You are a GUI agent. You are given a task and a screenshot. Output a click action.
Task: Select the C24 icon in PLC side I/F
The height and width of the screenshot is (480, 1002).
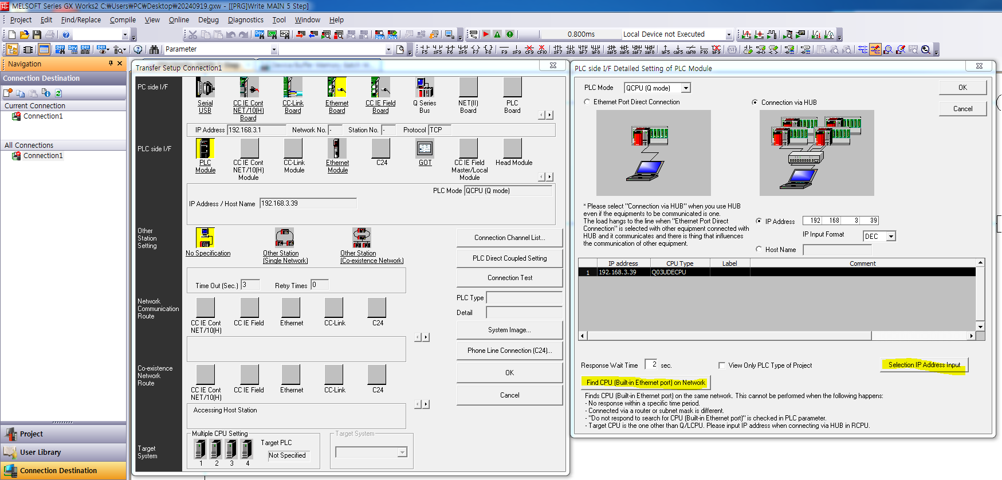pyautogui.click(x=382, y=148)
